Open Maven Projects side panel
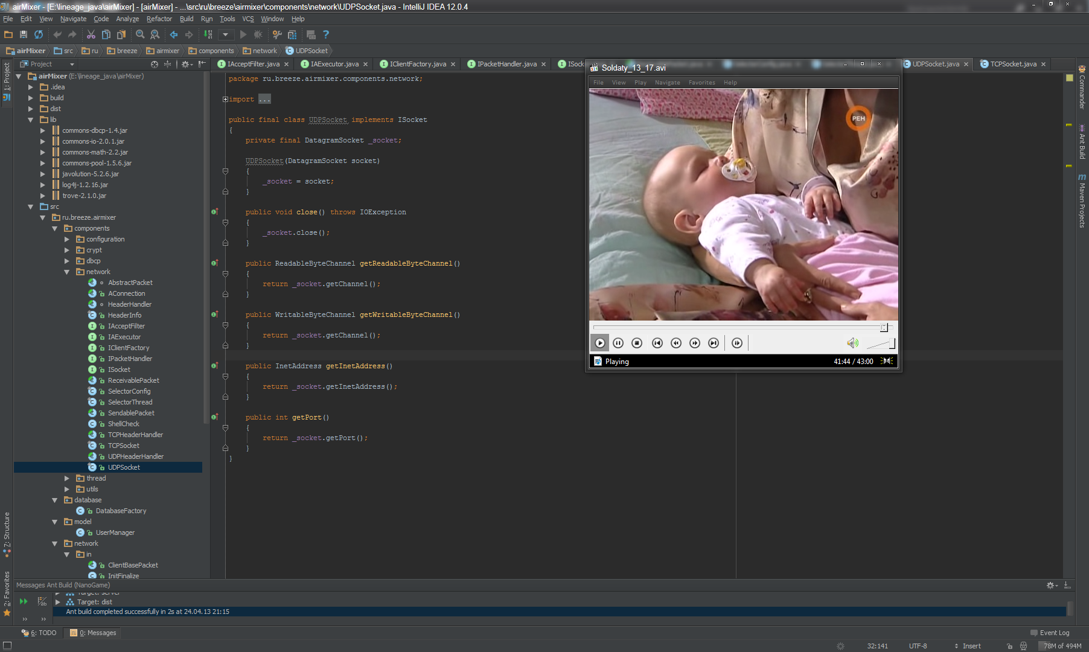This screenshot has height=652, width=1089. click(1082, 202)
